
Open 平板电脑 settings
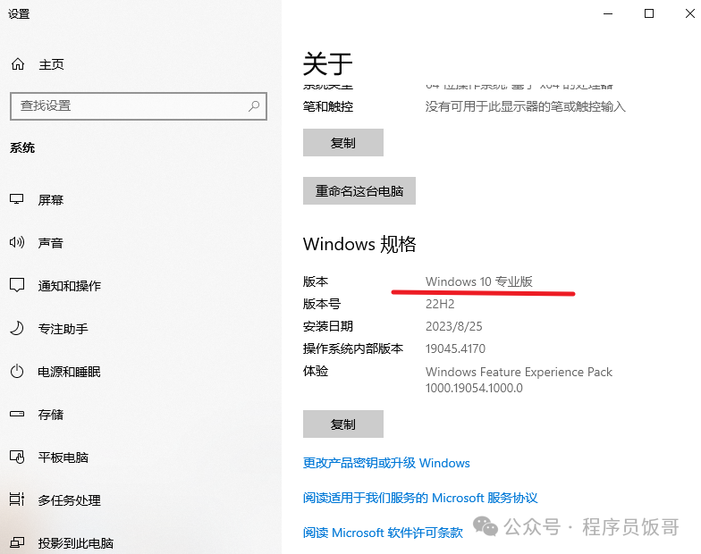pyautogui.click(x=63, y=457)
